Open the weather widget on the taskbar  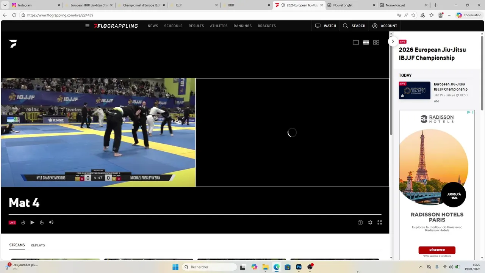pyautogui.click(x=22, y=267)
